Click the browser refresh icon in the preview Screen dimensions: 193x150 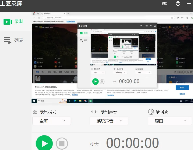click(x=39, y=18)
